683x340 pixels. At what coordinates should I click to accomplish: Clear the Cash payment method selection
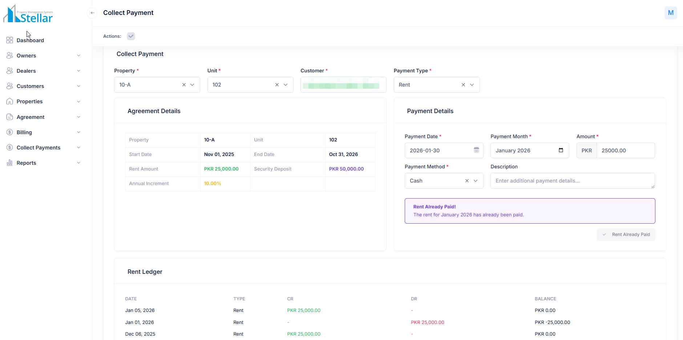(467, 181)
